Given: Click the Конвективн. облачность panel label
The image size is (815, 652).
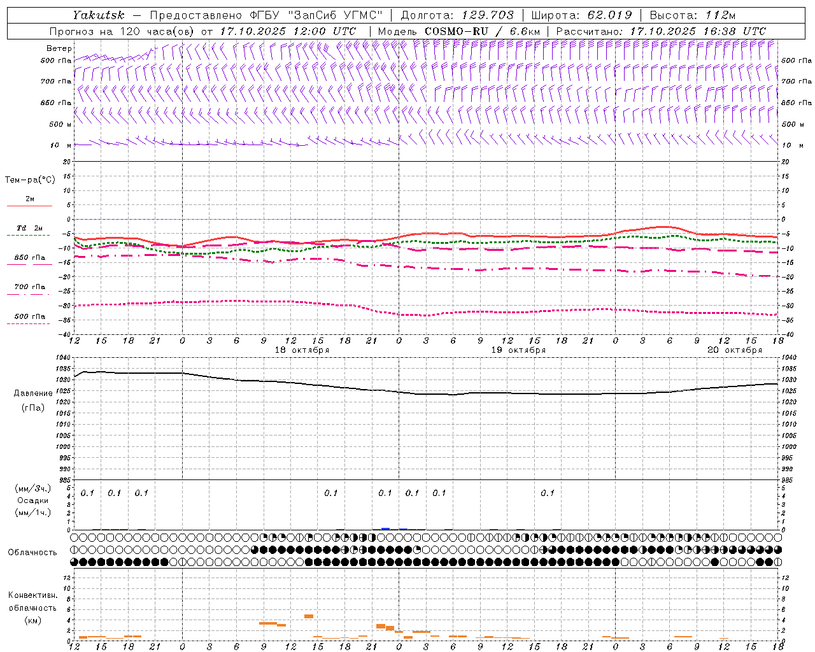Looking at the screenshot, I should click(x=32, y=602).
